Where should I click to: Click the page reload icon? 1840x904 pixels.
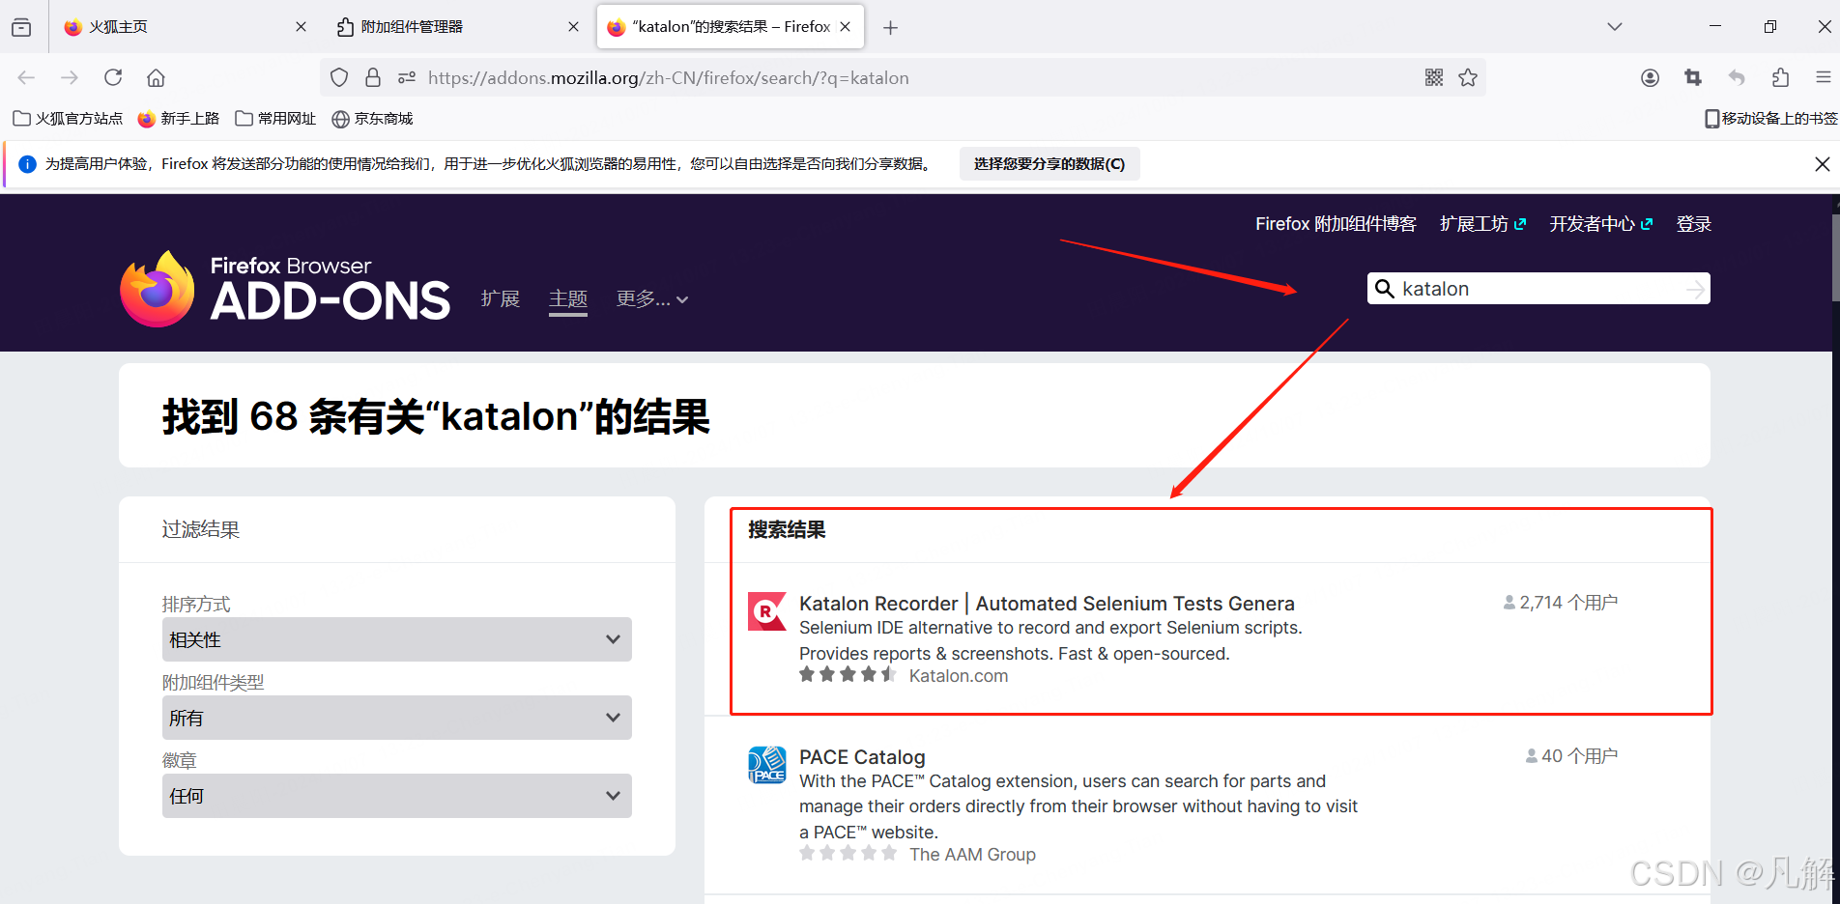[x=112, y=77]
